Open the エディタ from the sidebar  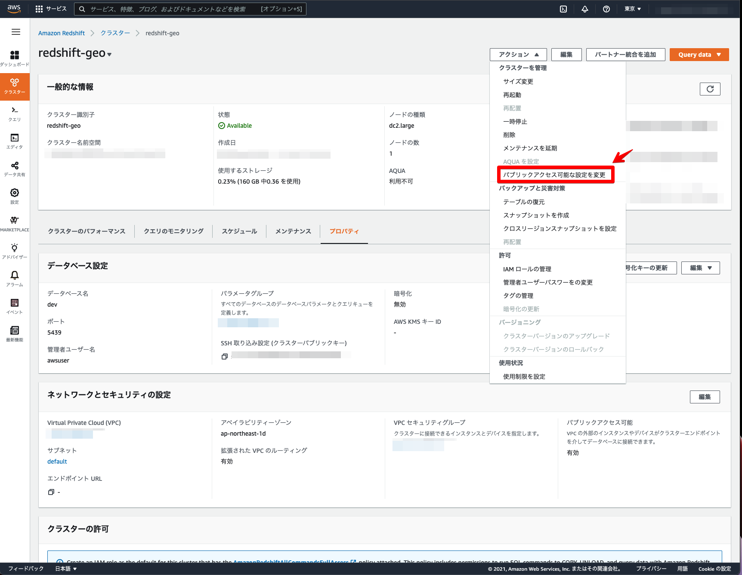[x=15, y=141]
